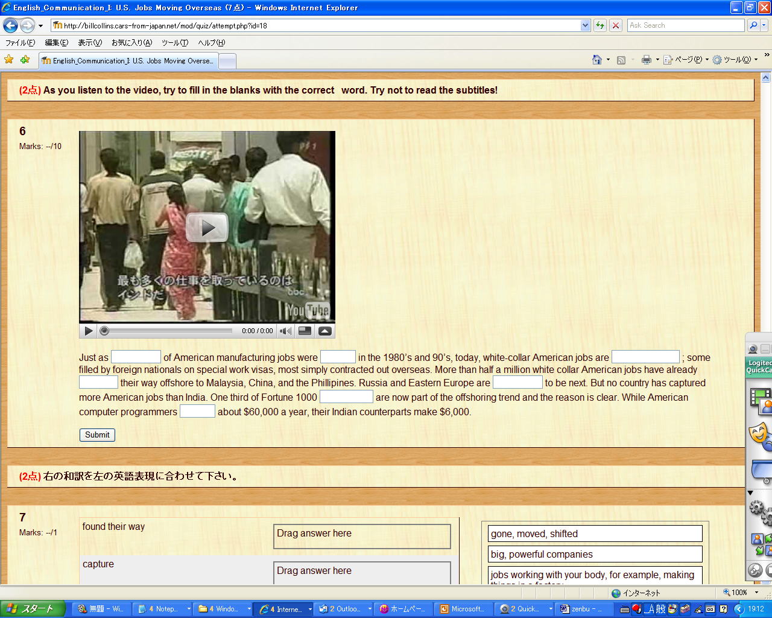Expand the address bar URL dropdown
This screenshot has width=772, height=618.
[x=585, y=25]
